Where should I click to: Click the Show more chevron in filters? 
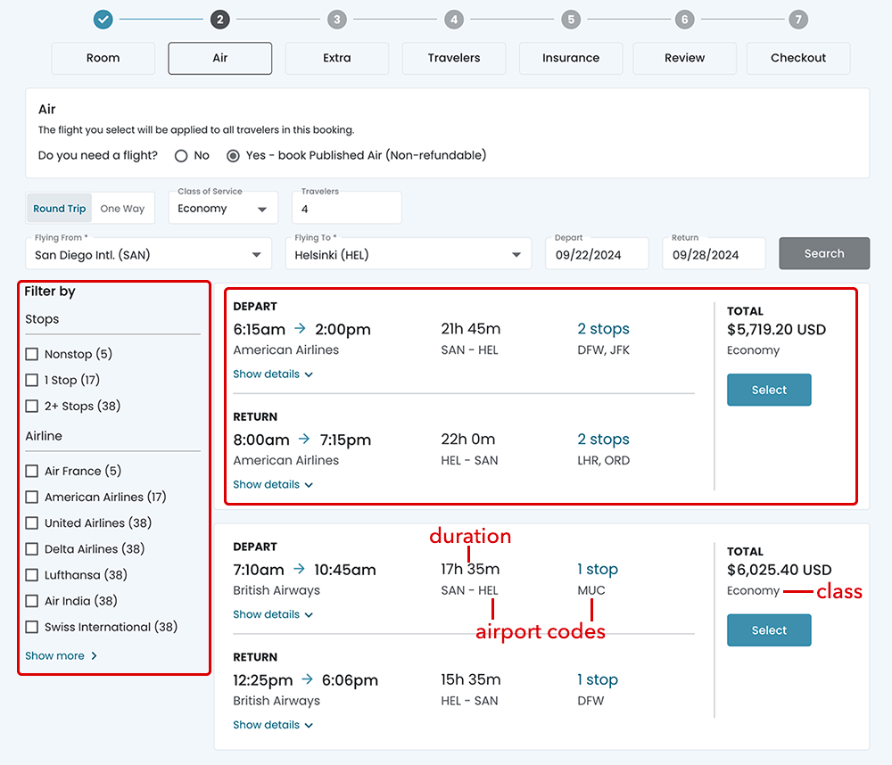tap(95, 656)
